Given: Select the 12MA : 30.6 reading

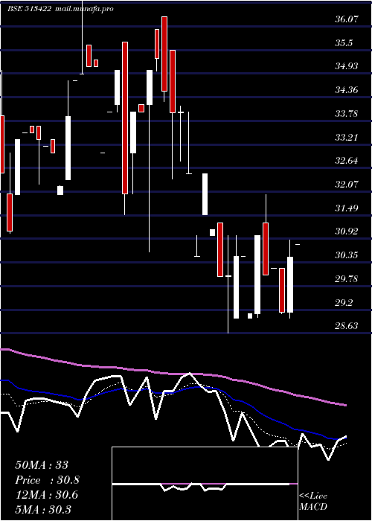Looking at the screenshot, I should click(x=46, y=495).
